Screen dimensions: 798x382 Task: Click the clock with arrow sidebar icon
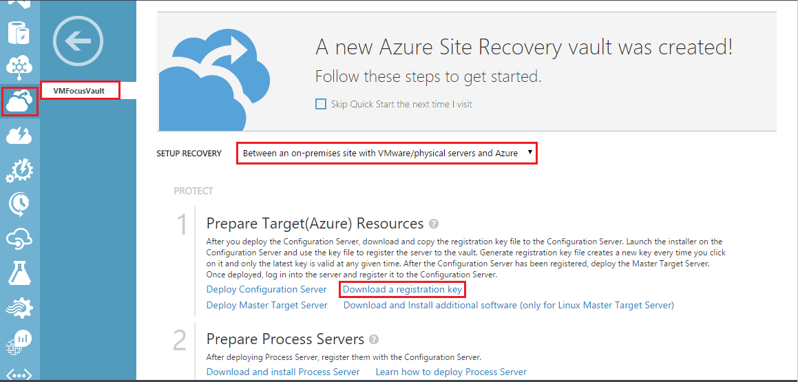19,204
